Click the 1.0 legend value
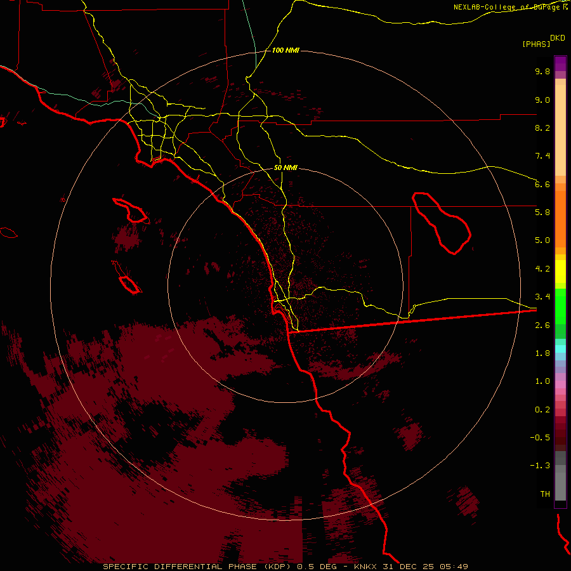Screen dimensions: 571x571 pyautogui.click(x=542, y=381)
